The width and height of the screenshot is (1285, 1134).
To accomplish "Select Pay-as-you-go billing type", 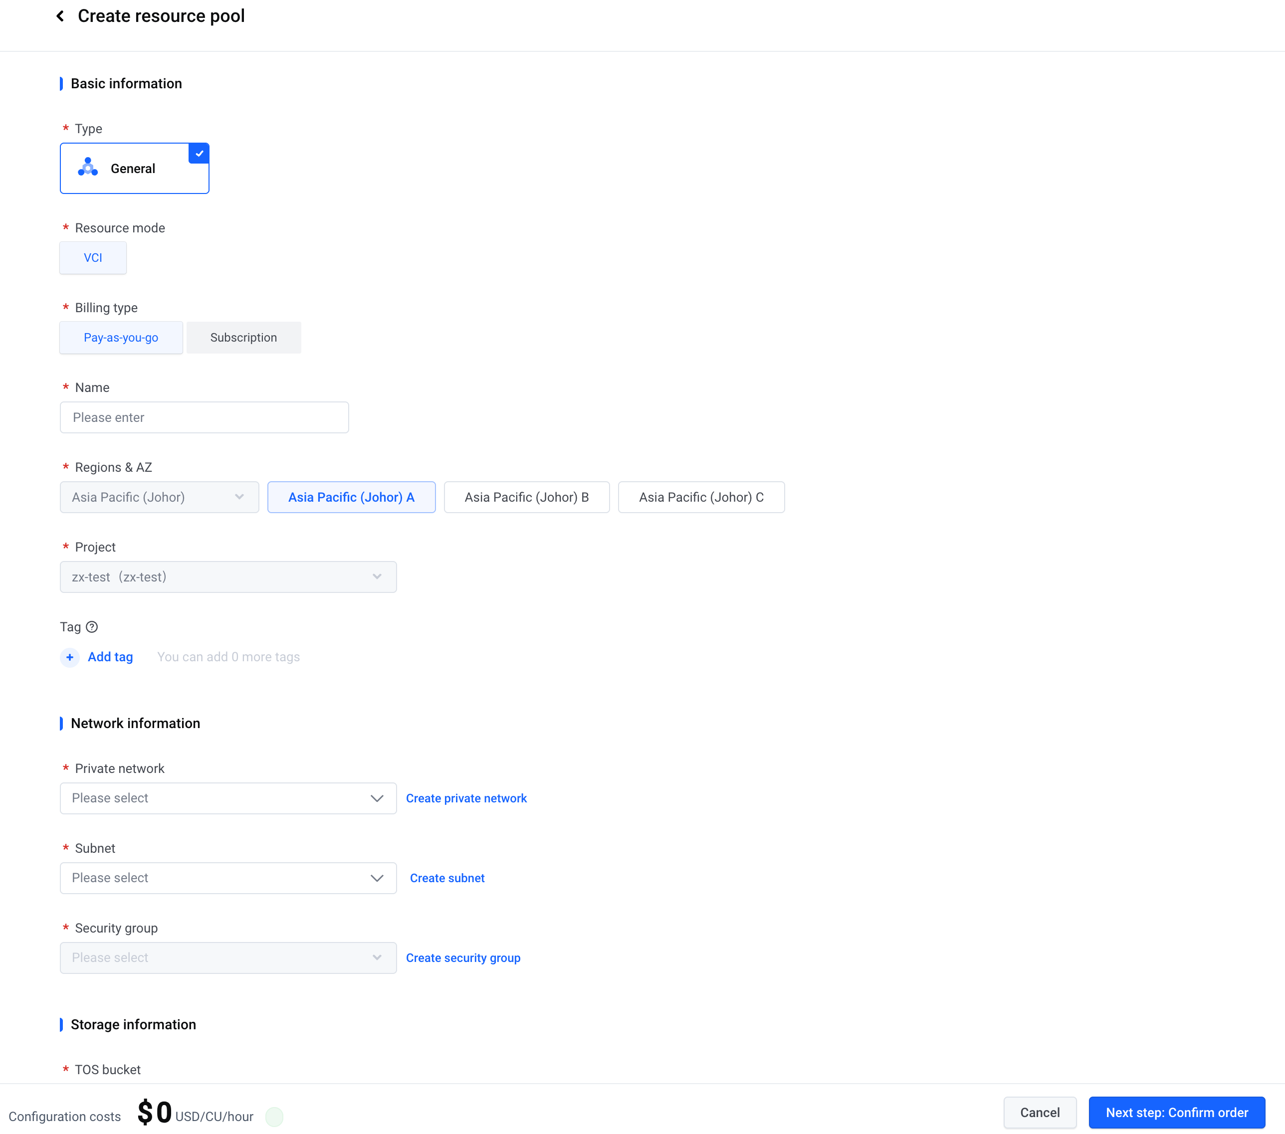I will [121, 338].
